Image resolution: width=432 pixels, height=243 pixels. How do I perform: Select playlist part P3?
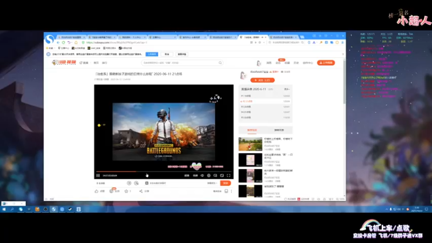tap(265, 106)
